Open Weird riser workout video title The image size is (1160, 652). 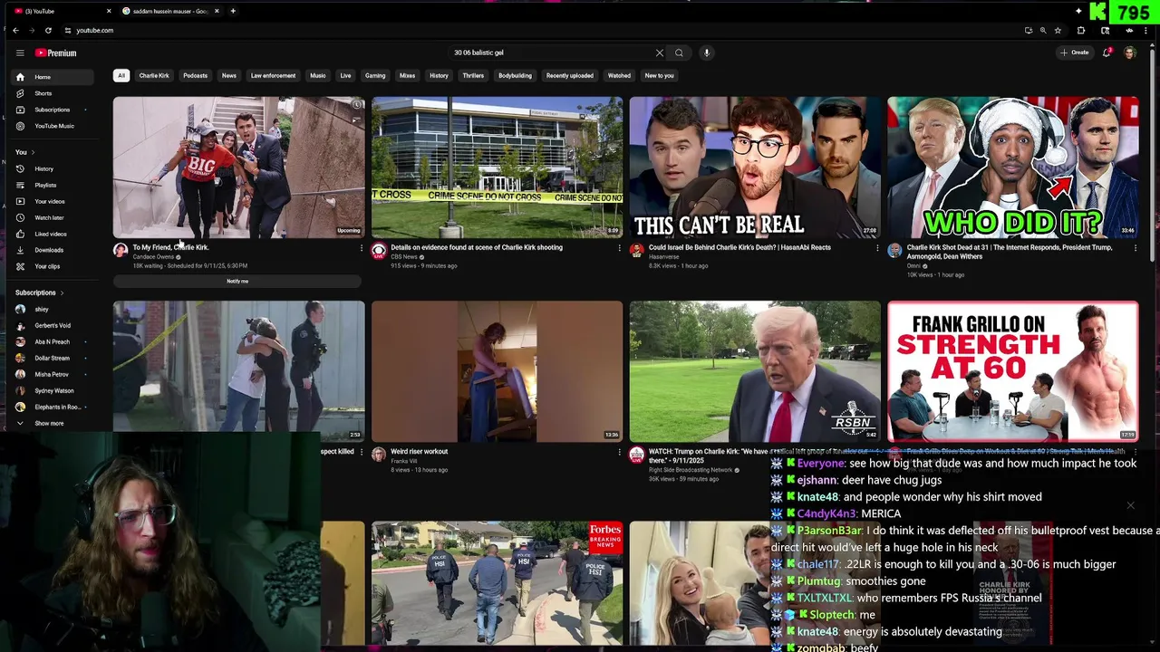(x=420, y=451)
